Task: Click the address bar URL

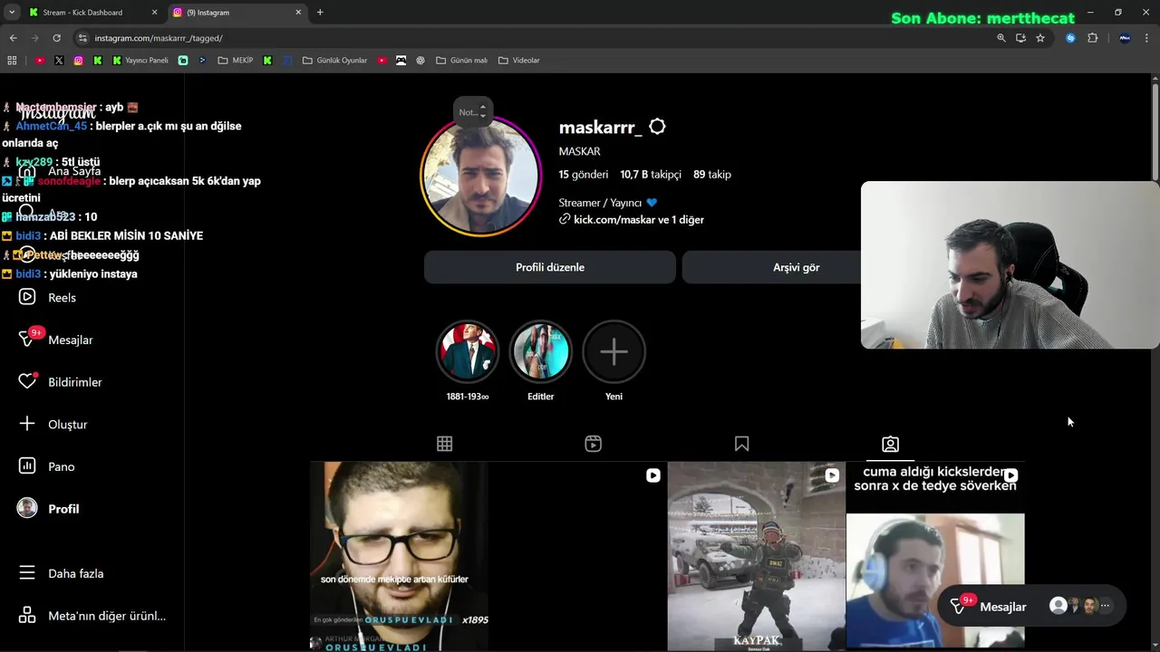Action: (159, 38)
